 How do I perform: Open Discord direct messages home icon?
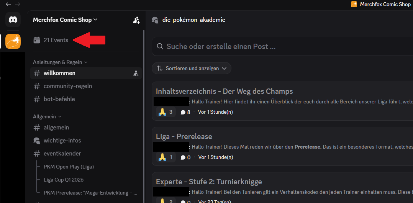[13, 19]
